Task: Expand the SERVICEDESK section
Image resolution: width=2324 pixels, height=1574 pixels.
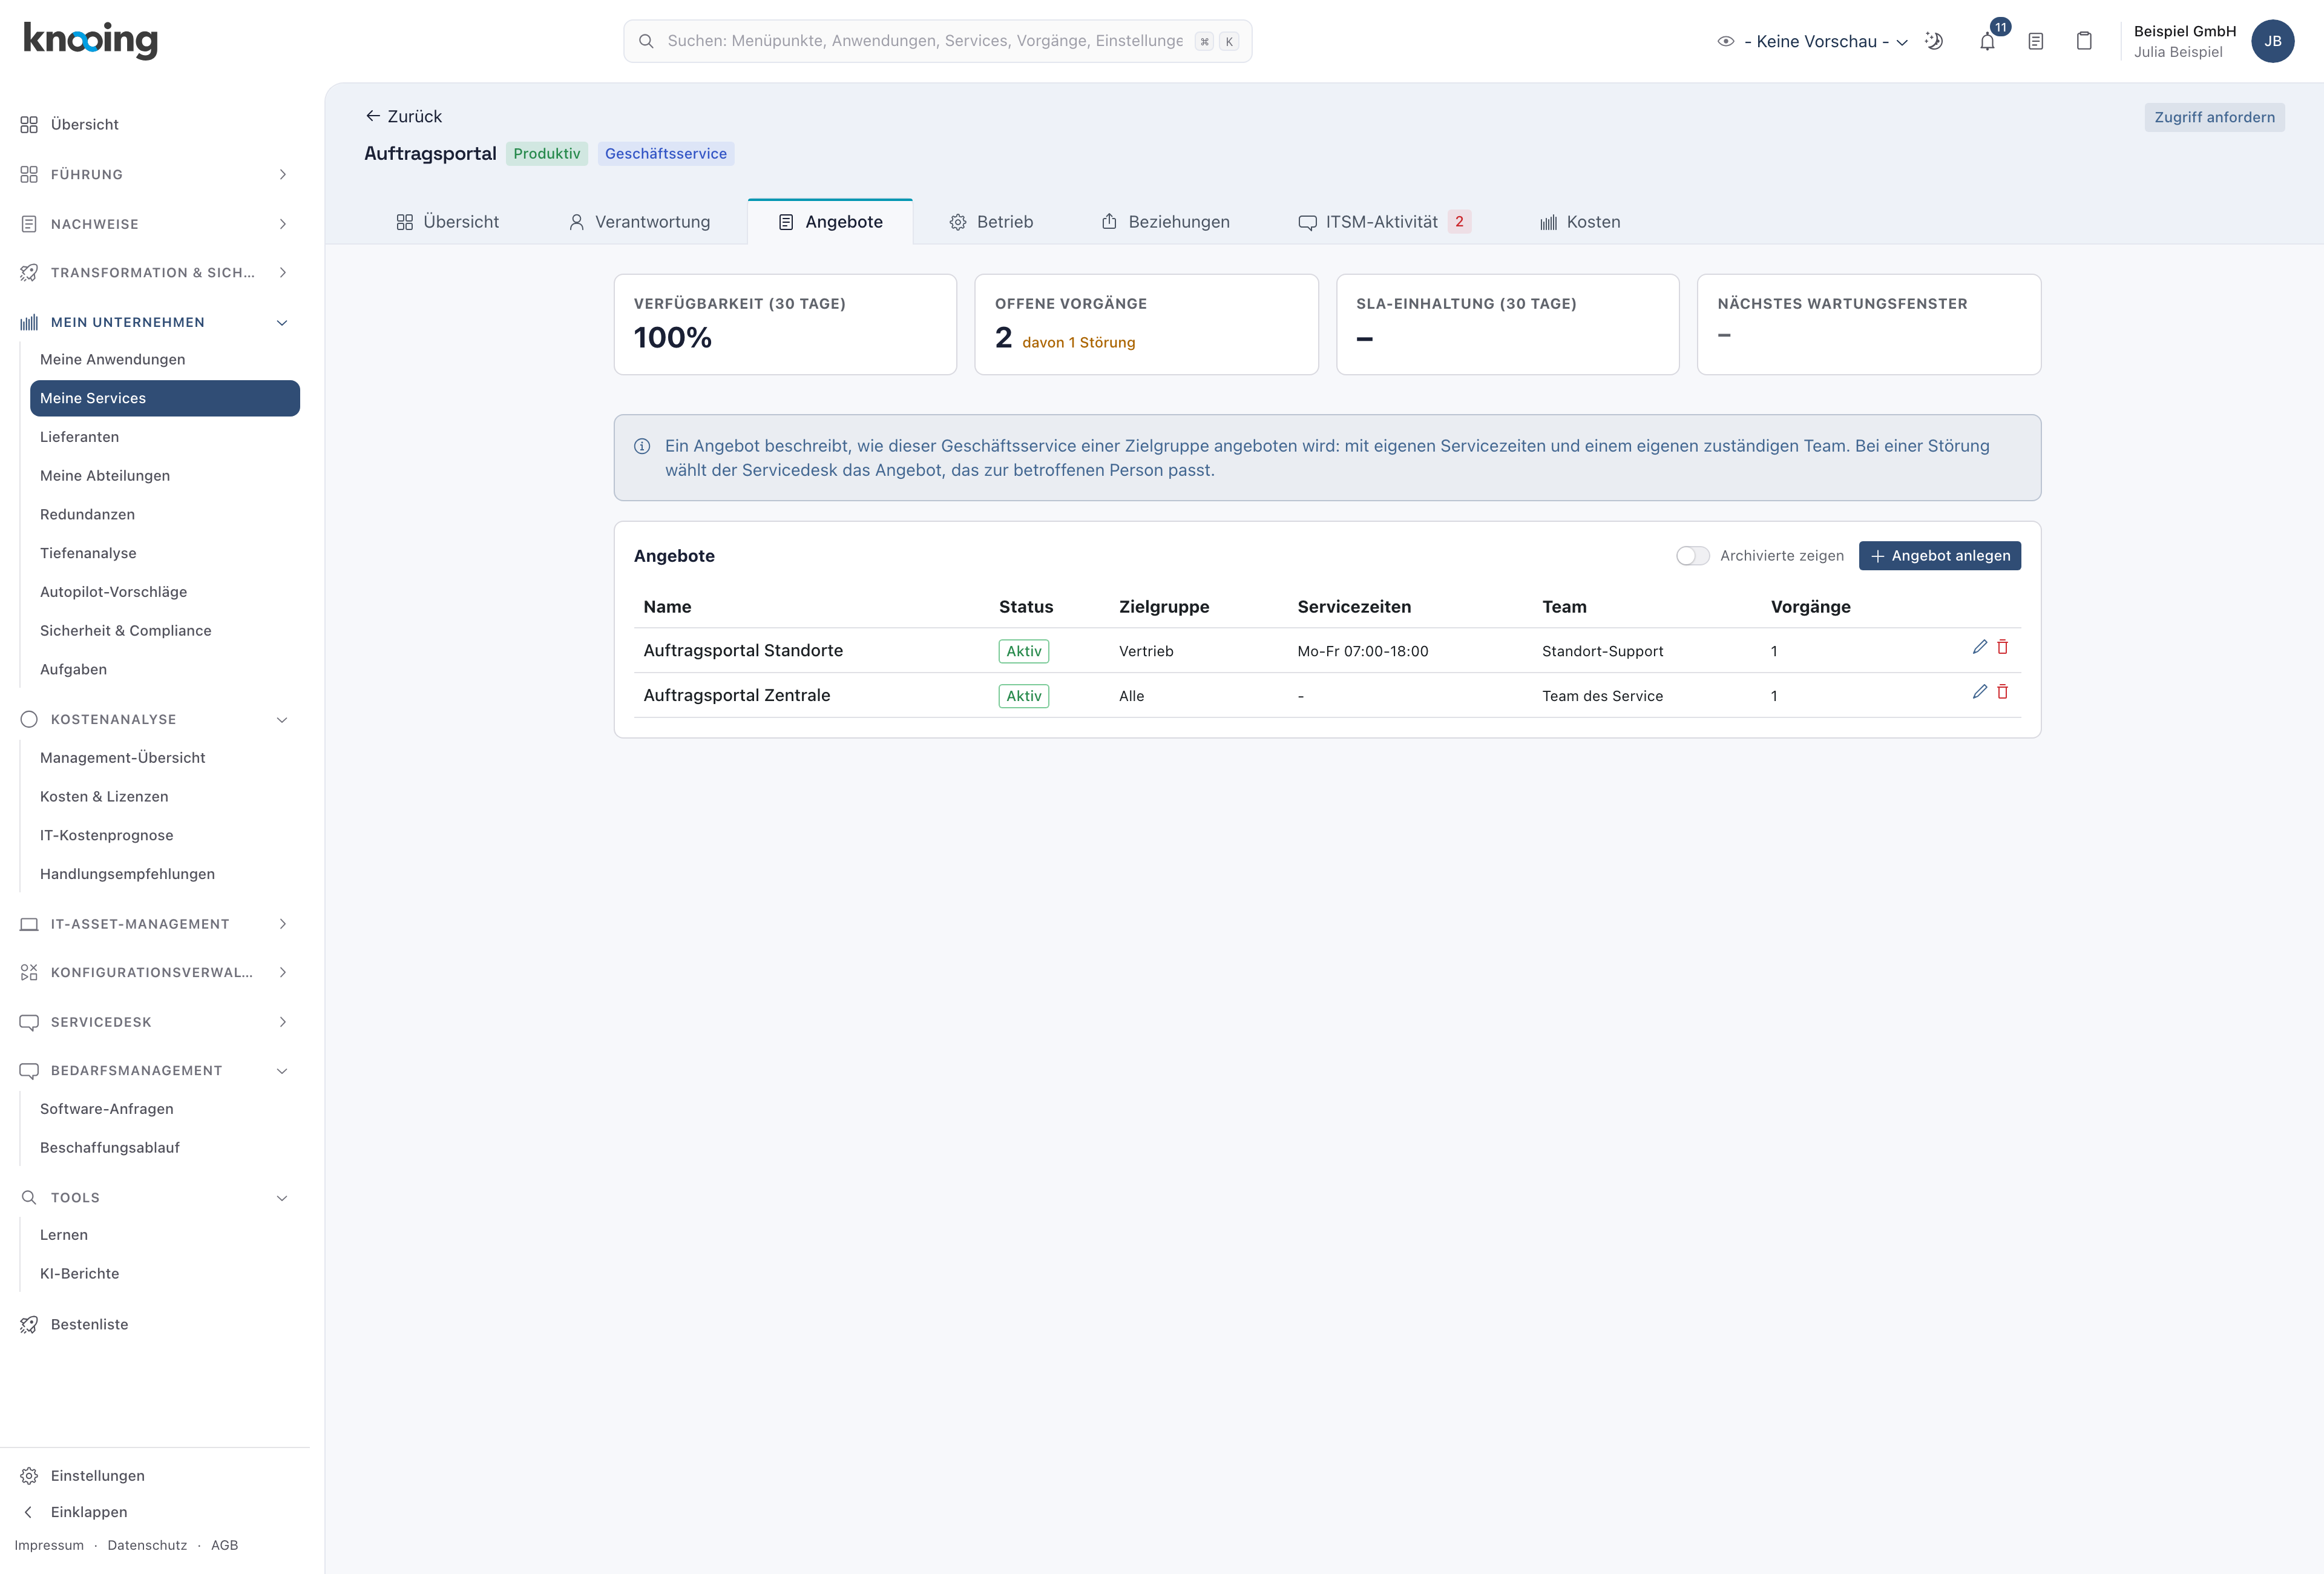Action: point(154,1022)
